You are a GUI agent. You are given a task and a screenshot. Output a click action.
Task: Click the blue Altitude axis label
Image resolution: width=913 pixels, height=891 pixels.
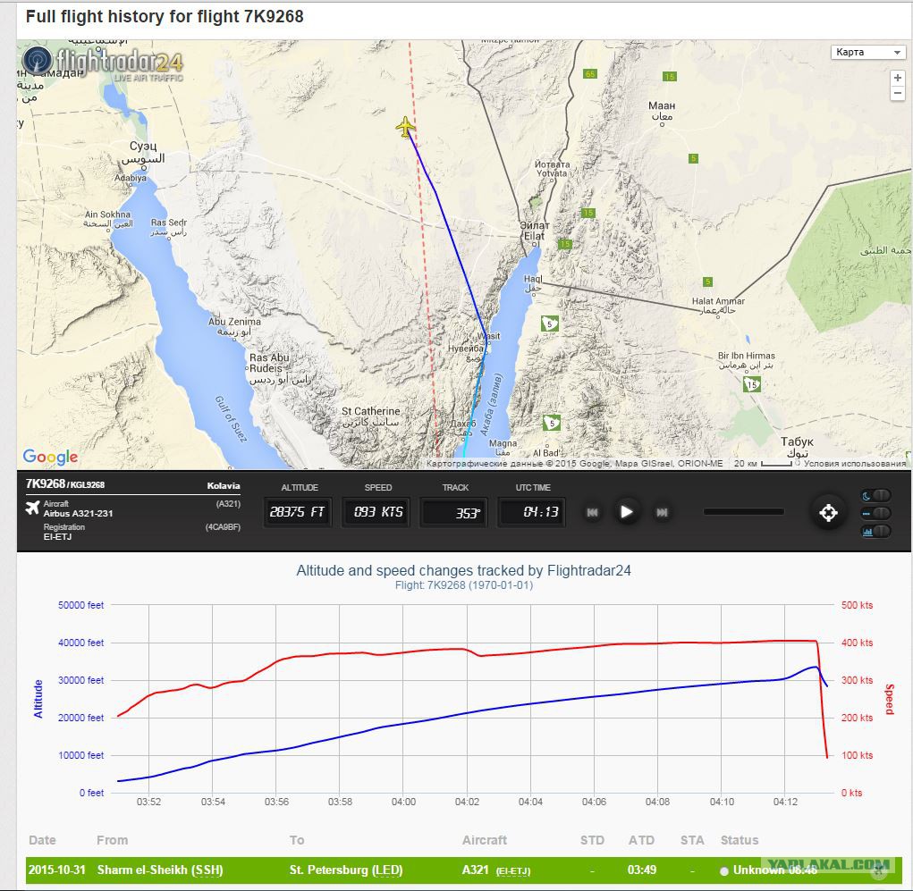38,698
